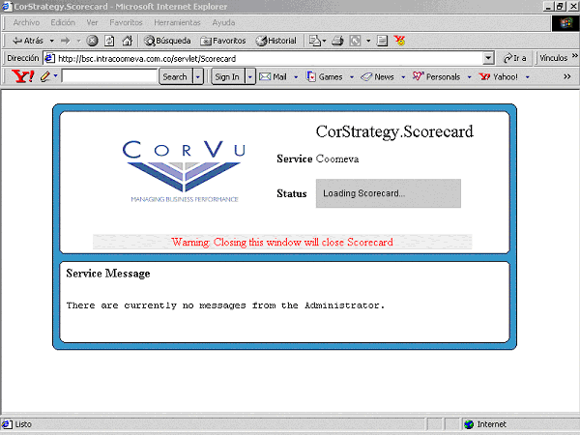Open the Favoritos panel

(222, 41)
